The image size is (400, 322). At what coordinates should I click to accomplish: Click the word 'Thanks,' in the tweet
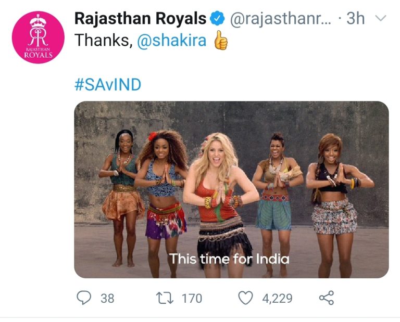click(x=103, y=41)
